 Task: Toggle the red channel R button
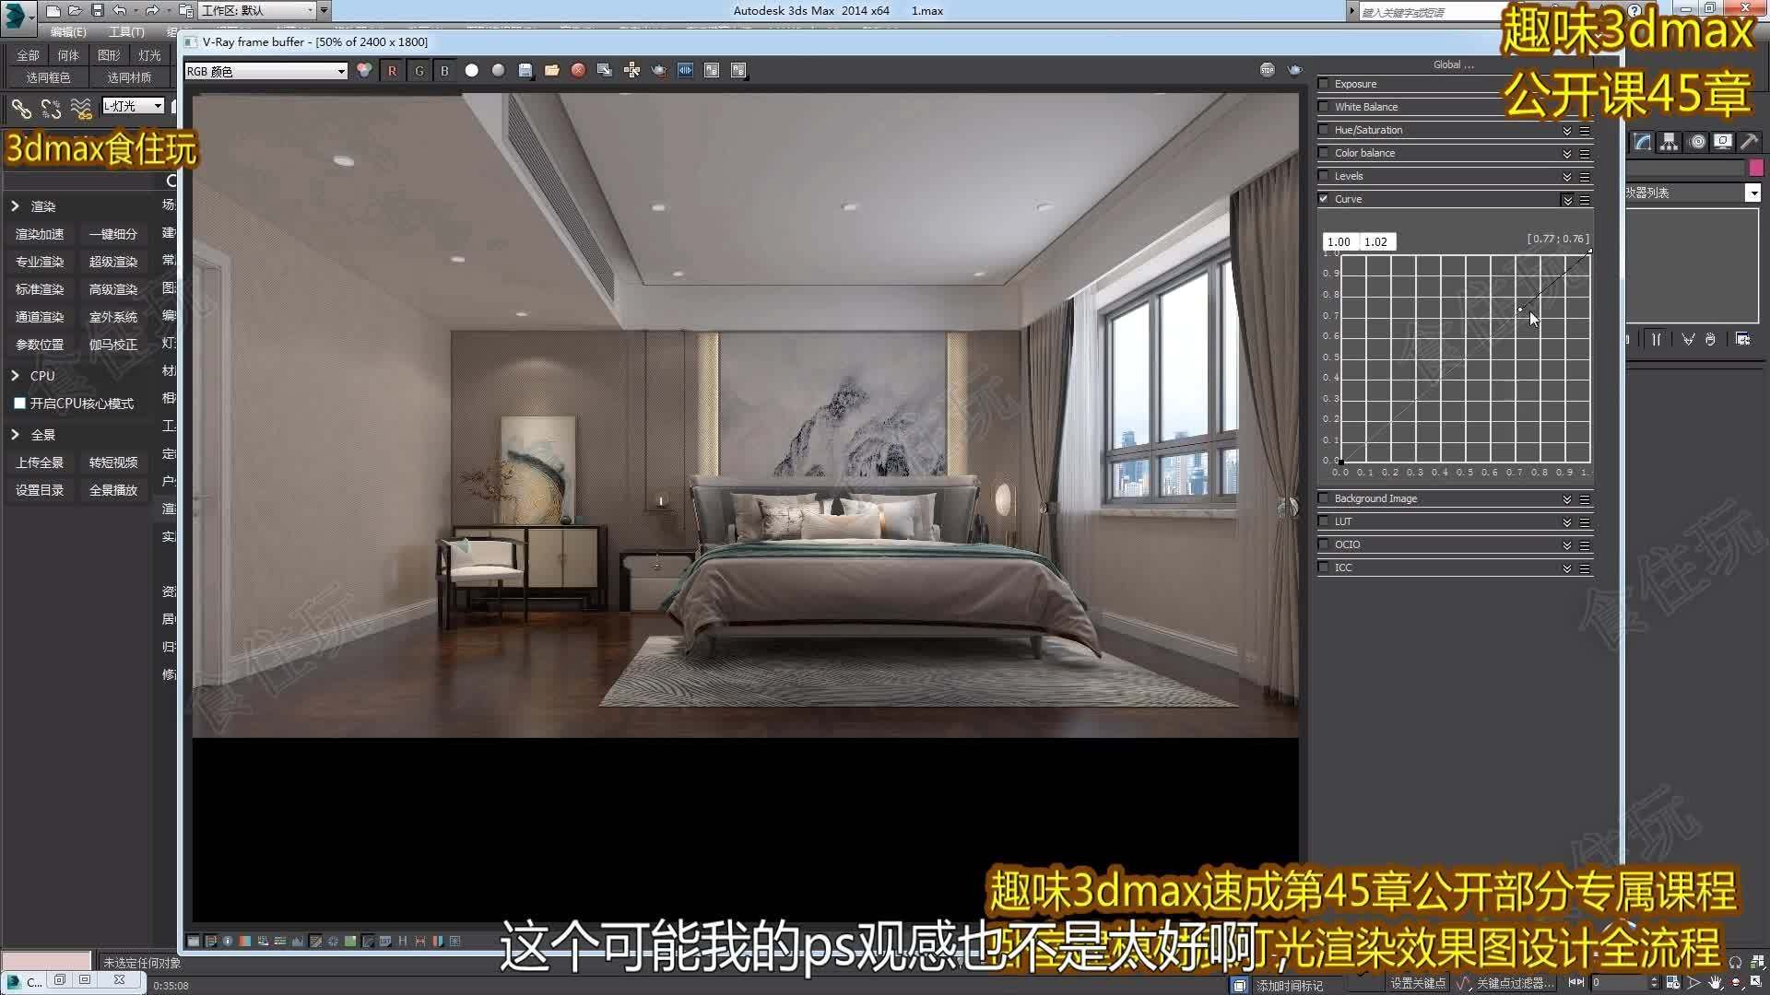(392, 70)
